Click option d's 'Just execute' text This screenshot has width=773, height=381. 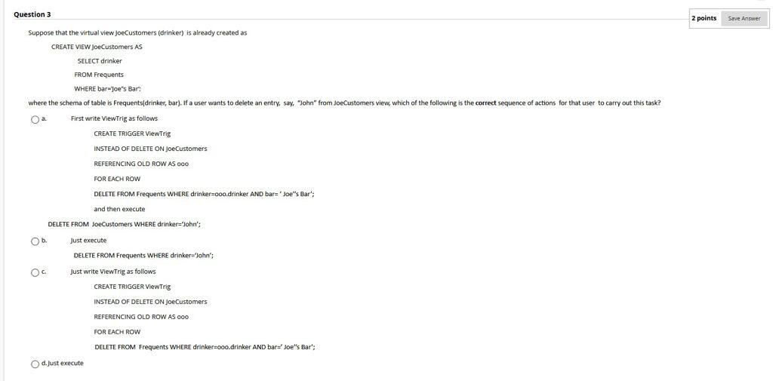click(x=66, y=363)
